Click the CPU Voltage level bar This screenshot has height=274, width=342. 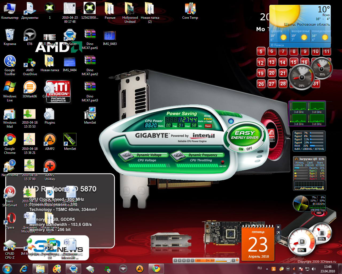pos(149,166)
